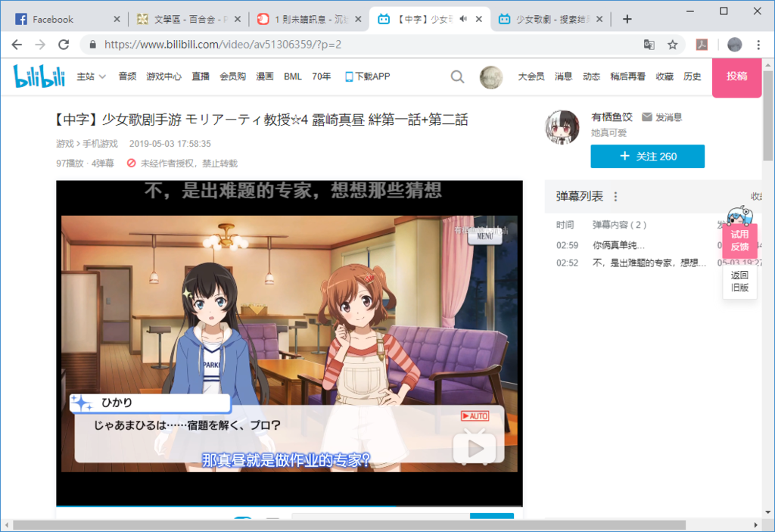Close the active 【中字】少女歌 video tab
This screenshot has width=775, height=532.
click(x=479, y=19)
